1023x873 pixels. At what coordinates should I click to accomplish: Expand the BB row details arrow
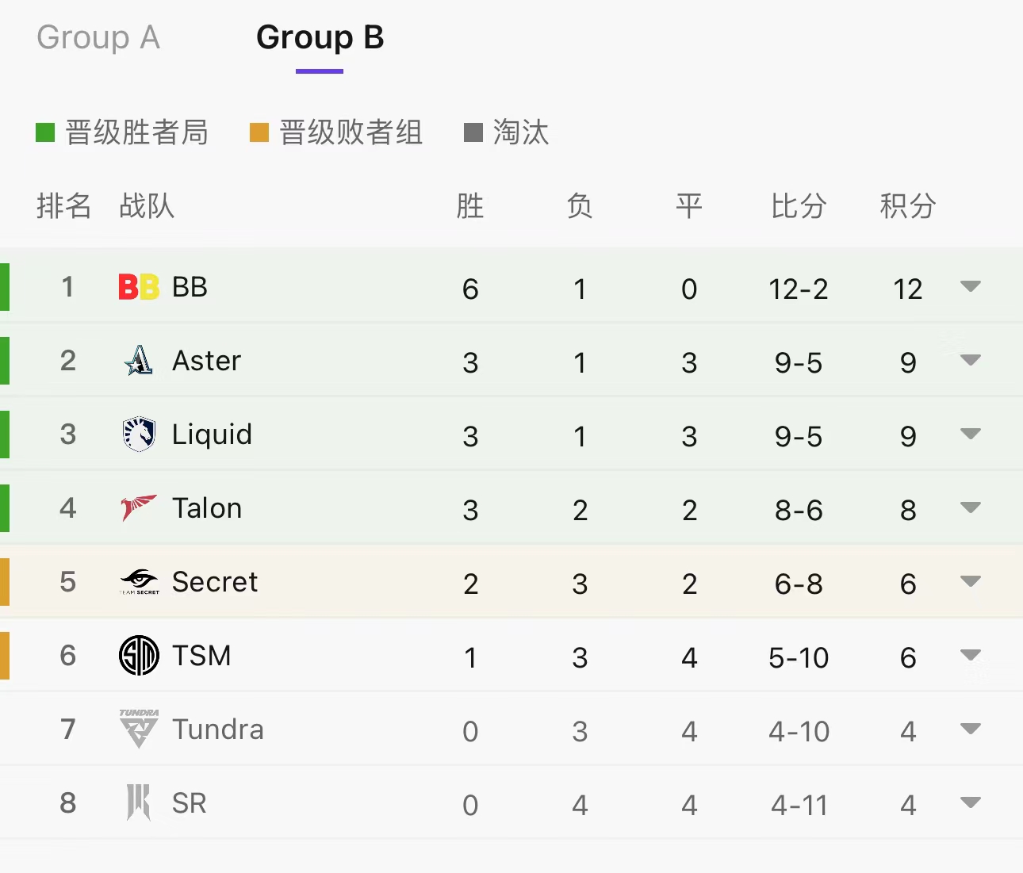tap(970, 286)
